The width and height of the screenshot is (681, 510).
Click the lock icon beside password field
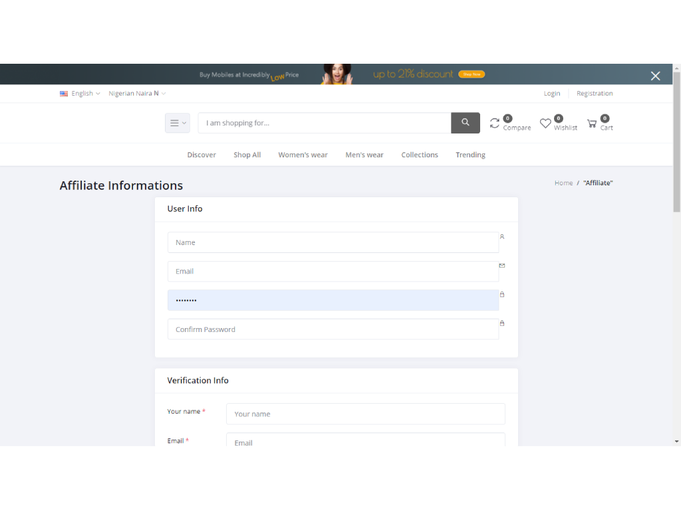click(x=502, y=294)
